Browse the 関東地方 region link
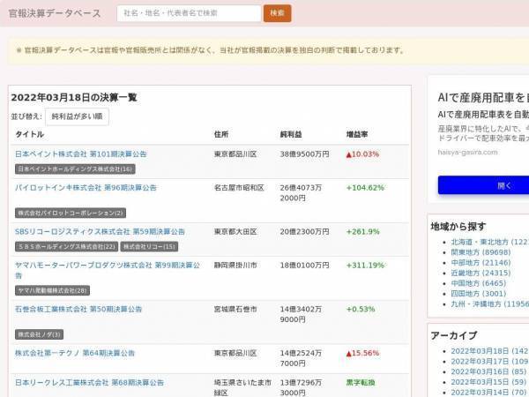 [481, 252]
